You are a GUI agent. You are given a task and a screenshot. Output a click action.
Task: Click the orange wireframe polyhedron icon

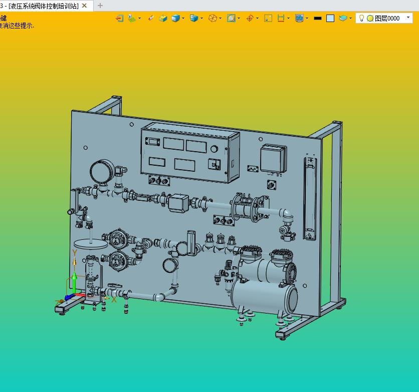pyautogui.click(x=213, y=18)
